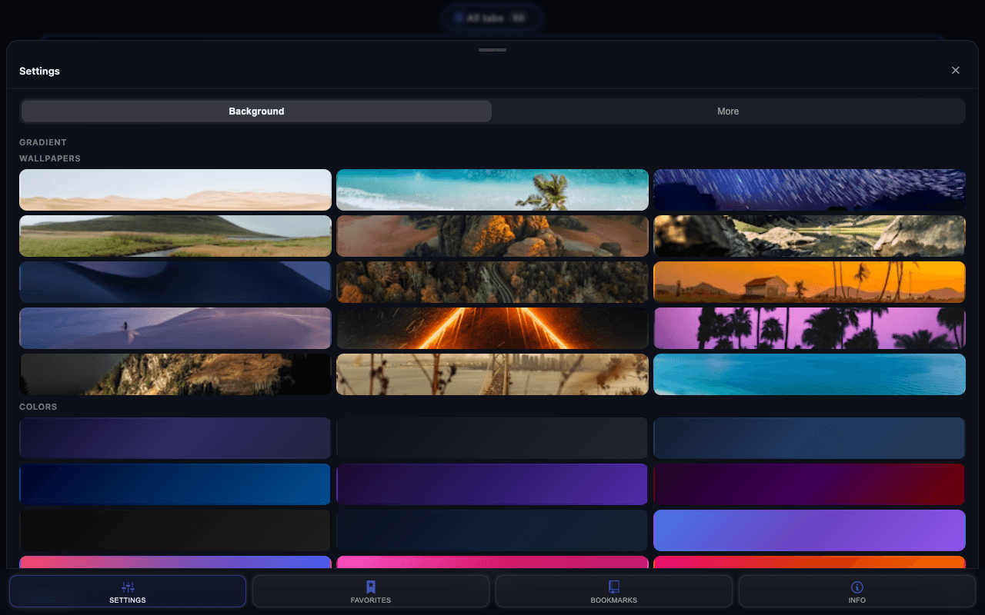Click the All tabs pill at top

492,18
